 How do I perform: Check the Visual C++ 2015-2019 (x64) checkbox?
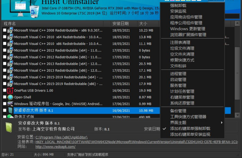click(x=5, y=77)
